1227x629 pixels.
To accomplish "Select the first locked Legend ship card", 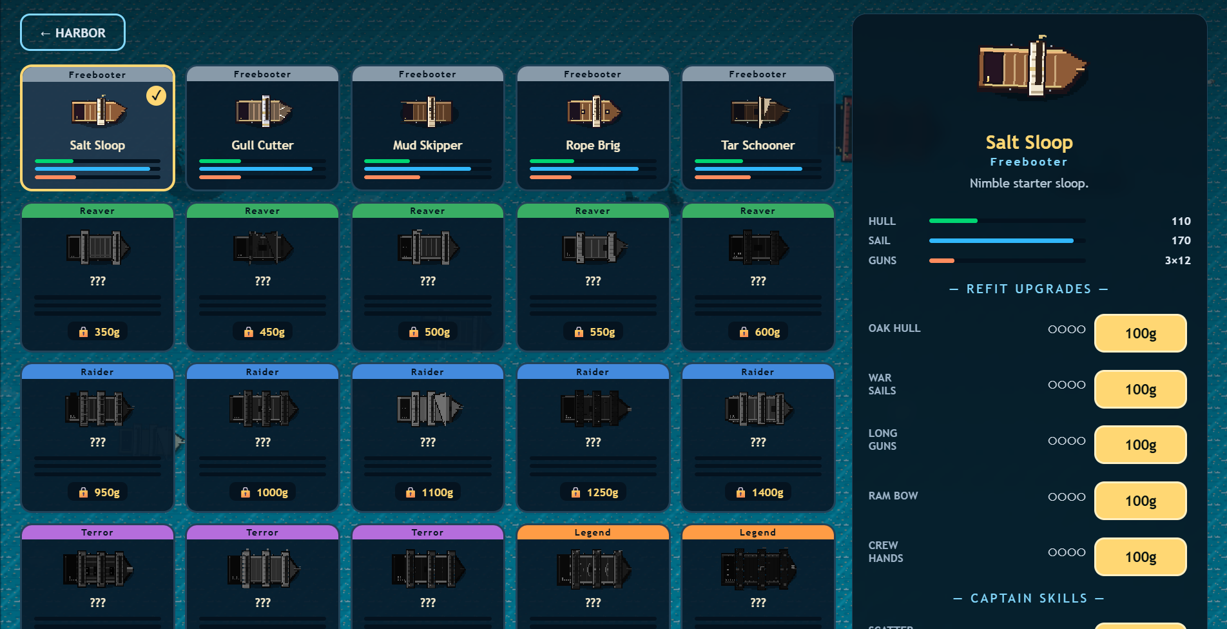I will tap(593, 577).
